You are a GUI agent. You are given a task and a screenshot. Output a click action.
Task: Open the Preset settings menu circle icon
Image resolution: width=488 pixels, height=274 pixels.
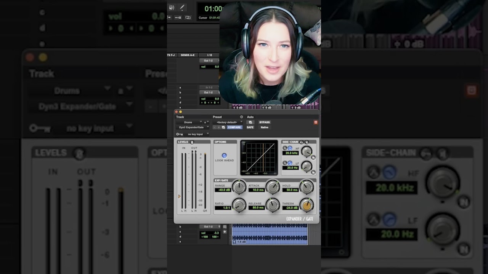(241, 117)
